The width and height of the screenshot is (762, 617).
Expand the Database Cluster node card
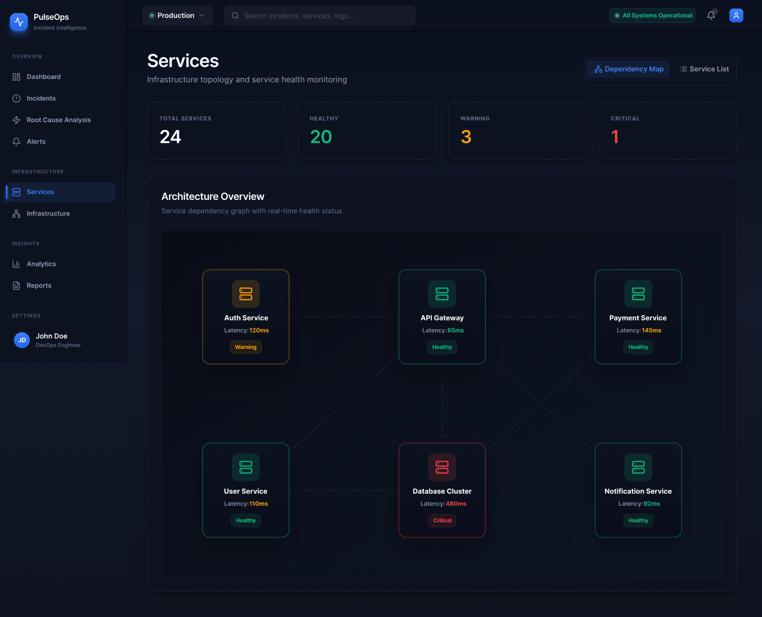(442, 490)
